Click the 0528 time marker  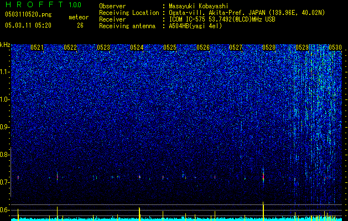point(269,48)
